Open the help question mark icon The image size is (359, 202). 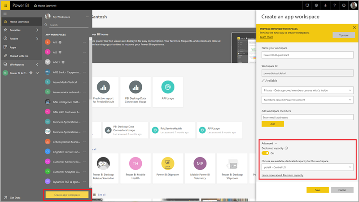point(334,5)
